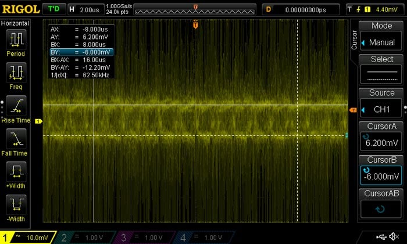Toggle channel 1 at 10.0mV

[28, 237]
